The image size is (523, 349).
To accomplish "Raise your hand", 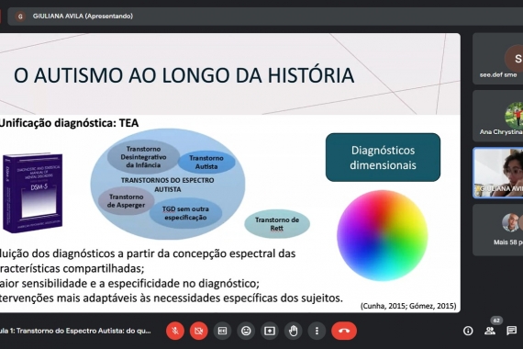I will [x=294, y=331].
